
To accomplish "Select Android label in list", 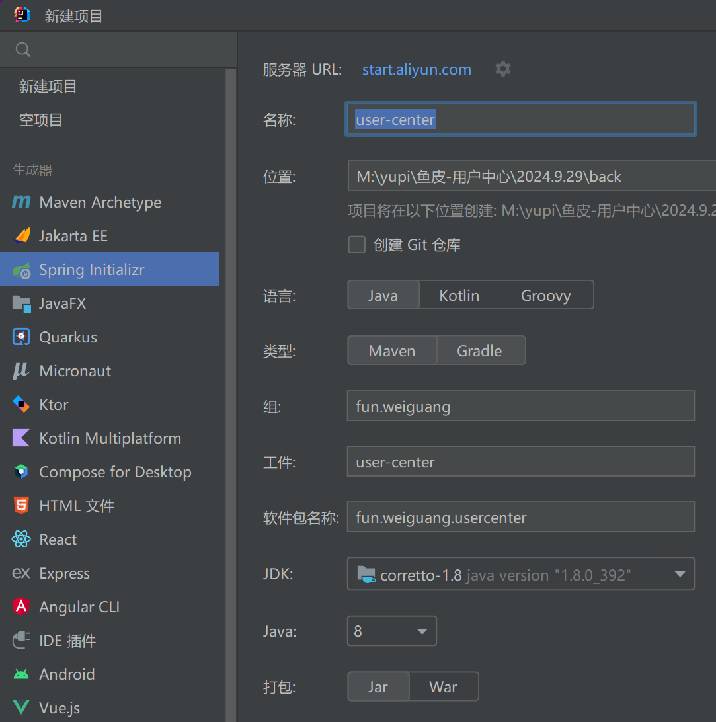I will pos(67,674).
